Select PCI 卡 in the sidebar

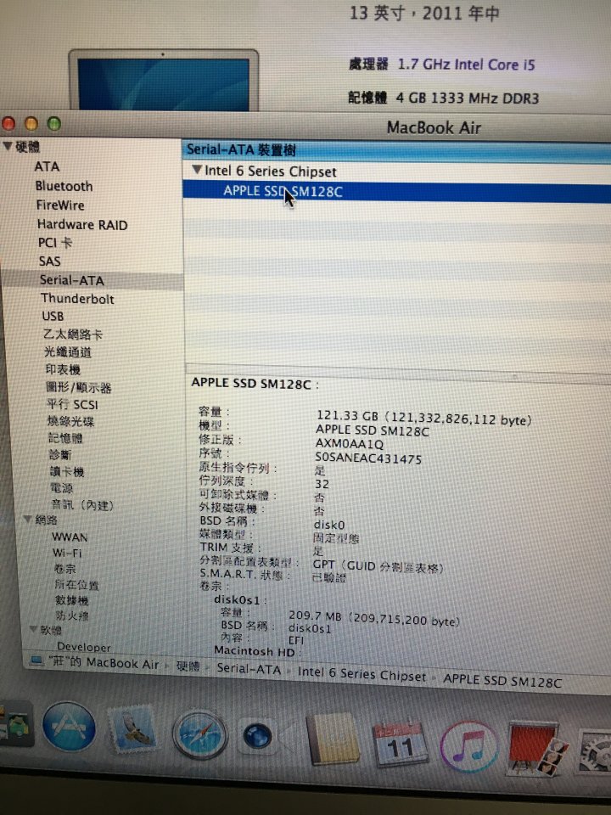coord(55,243)
